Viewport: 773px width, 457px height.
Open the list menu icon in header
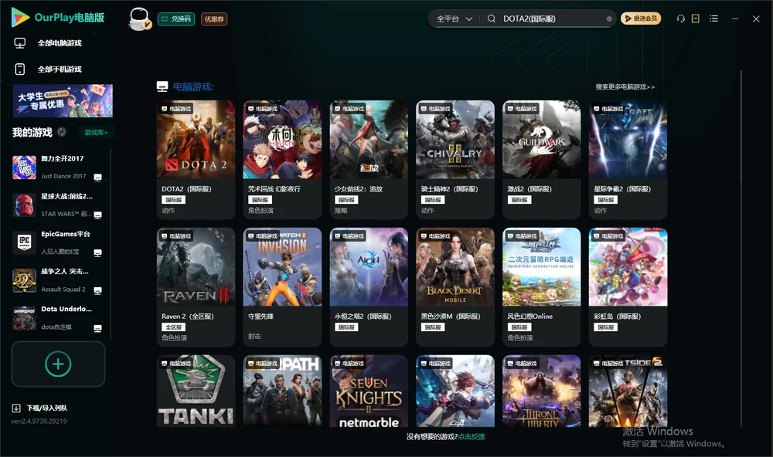[x=713, y=19]
